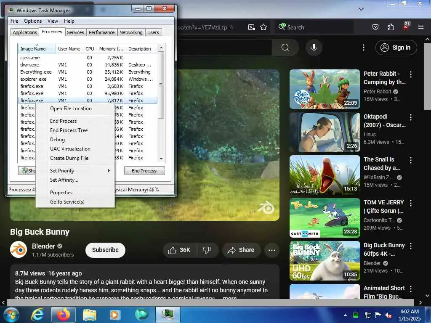Switch to the Networking tab
431x323 pixels.
click(x=131, y=32)
